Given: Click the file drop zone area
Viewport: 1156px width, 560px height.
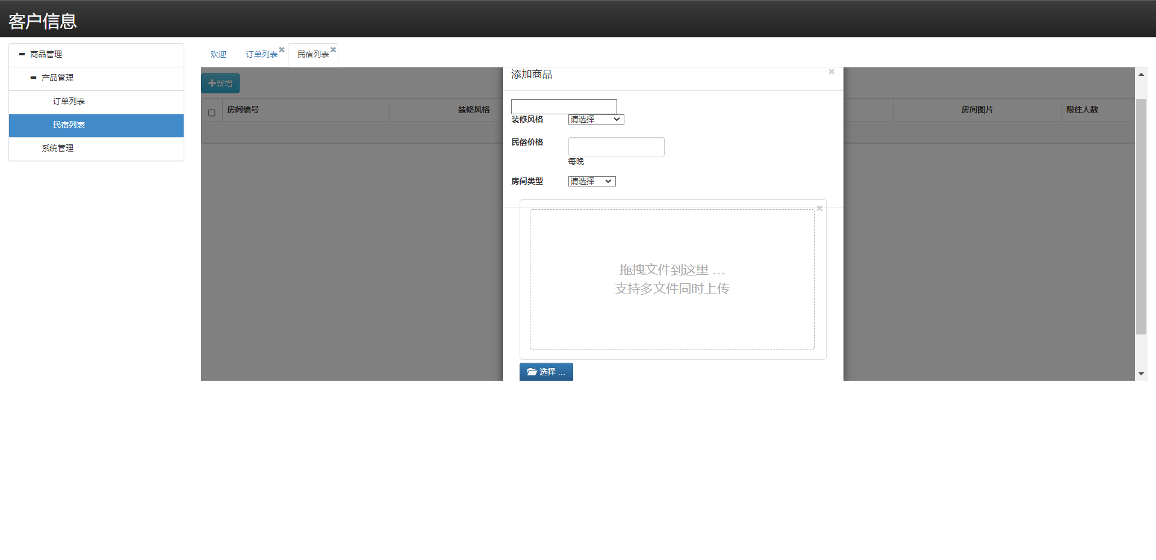Looking at the screenshot, I should 672,279.
